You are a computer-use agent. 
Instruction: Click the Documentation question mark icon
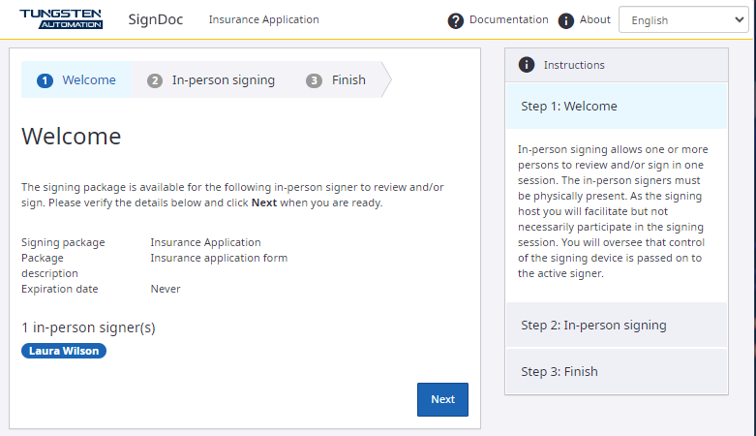click(x=456, y=20)
